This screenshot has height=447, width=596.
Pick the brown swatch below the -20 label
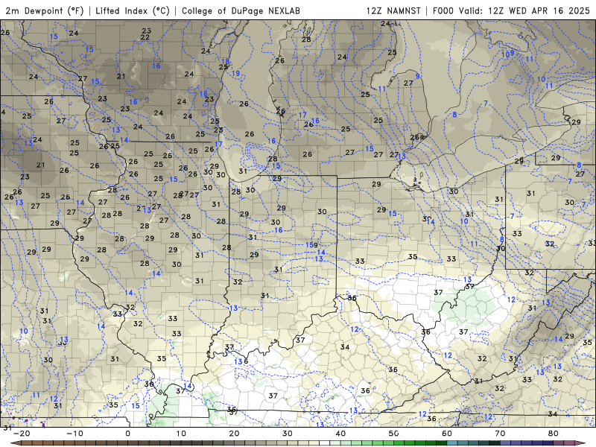pos(27,443)
